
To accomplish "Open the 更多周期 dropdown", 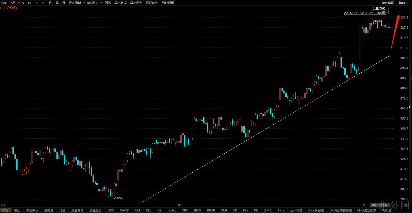I will point(77,3).
